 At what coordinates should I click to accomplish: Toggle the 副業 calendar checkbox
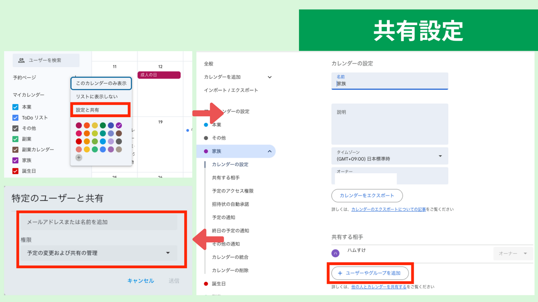coord(15,139)
